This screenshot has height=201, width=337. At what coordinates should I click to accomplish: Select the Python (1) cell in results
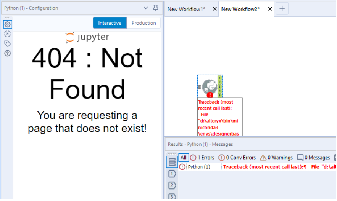click(x=204, y=167)
